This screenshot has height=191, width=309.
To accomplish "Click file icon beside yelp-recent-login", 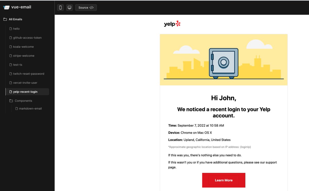I will (11, 92).
